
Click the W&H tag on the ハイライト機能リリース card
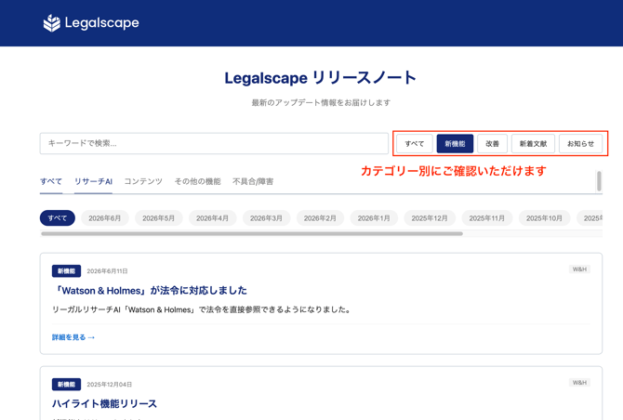coord(579,383)
